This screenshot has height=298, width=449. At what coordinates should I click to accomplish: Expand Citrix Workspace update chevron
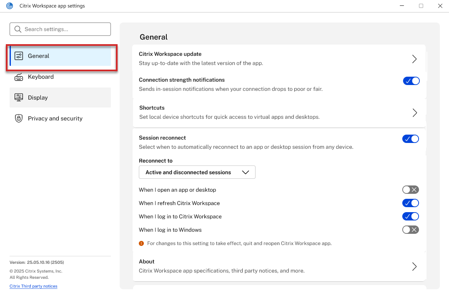pos(414,59)
